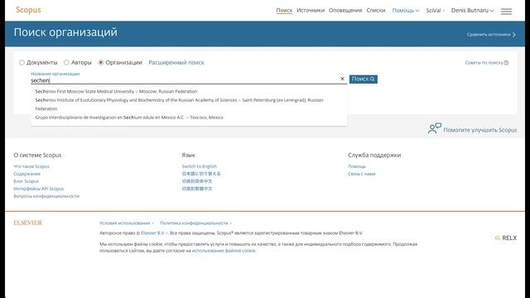Click the RELX logo
530x298 pixels.
[x=506, y=238]
